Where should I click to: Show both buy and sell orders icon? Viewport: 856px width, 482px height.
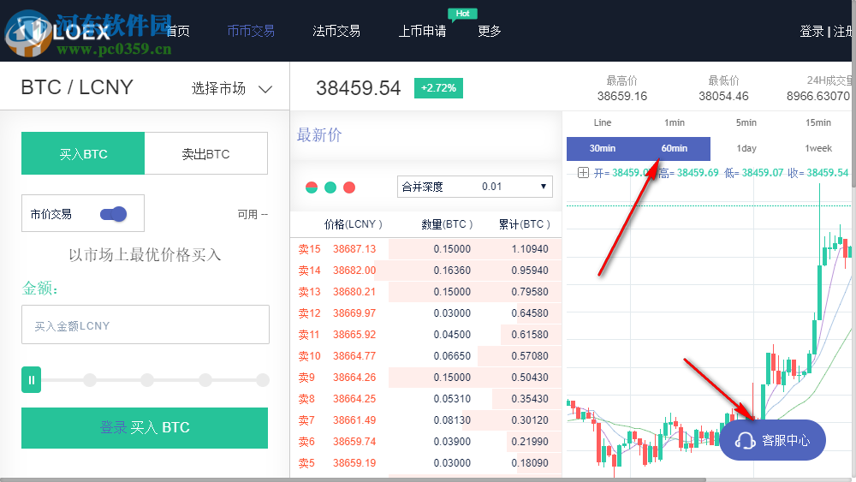312,187
